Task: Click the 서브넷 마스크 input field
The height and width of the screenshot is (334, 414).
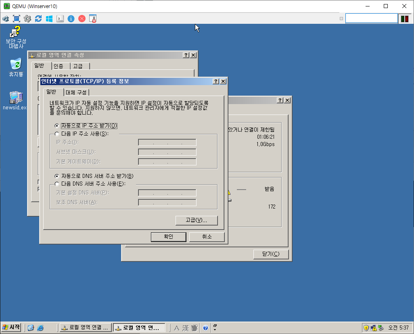Action: [x=167, y=152]
